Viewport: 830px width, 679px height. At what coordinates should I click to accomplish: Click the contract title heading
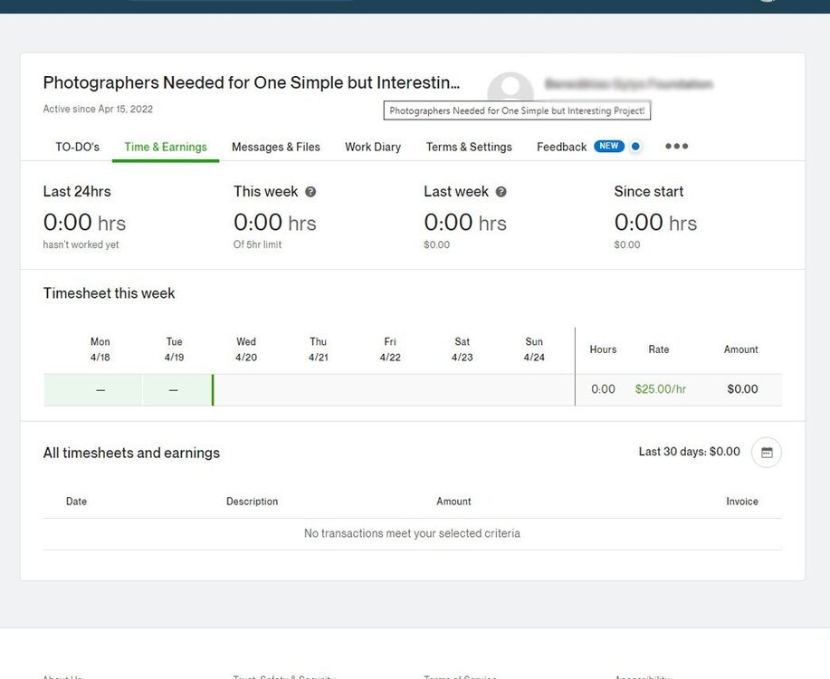[252, 82]
